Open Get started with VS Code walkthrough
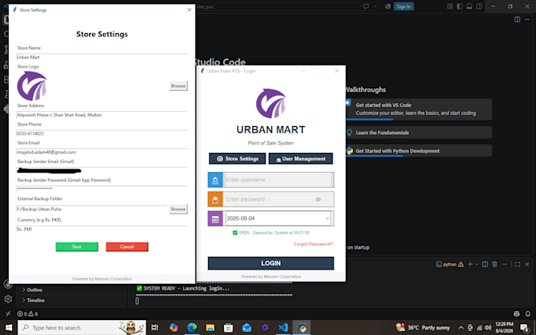Screen dimensions: 536x335 pos(419,110)
